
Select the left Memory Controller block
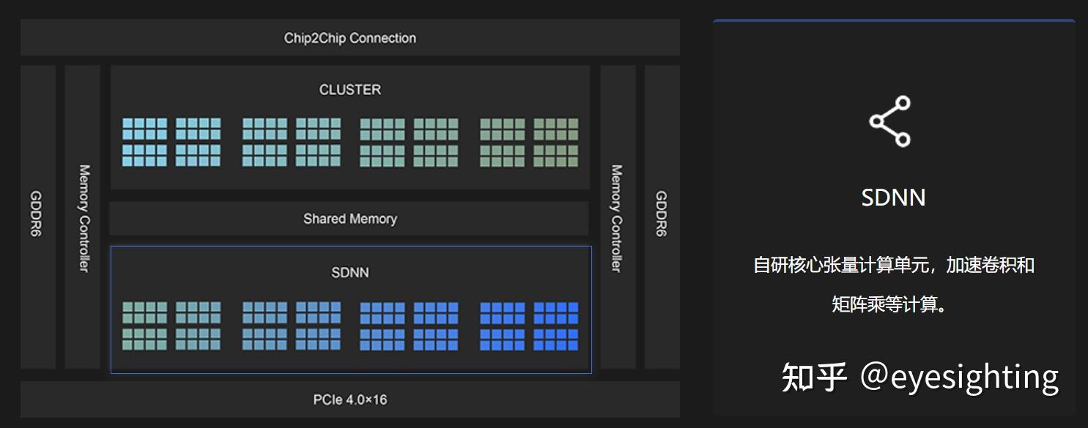click(83, 217)
